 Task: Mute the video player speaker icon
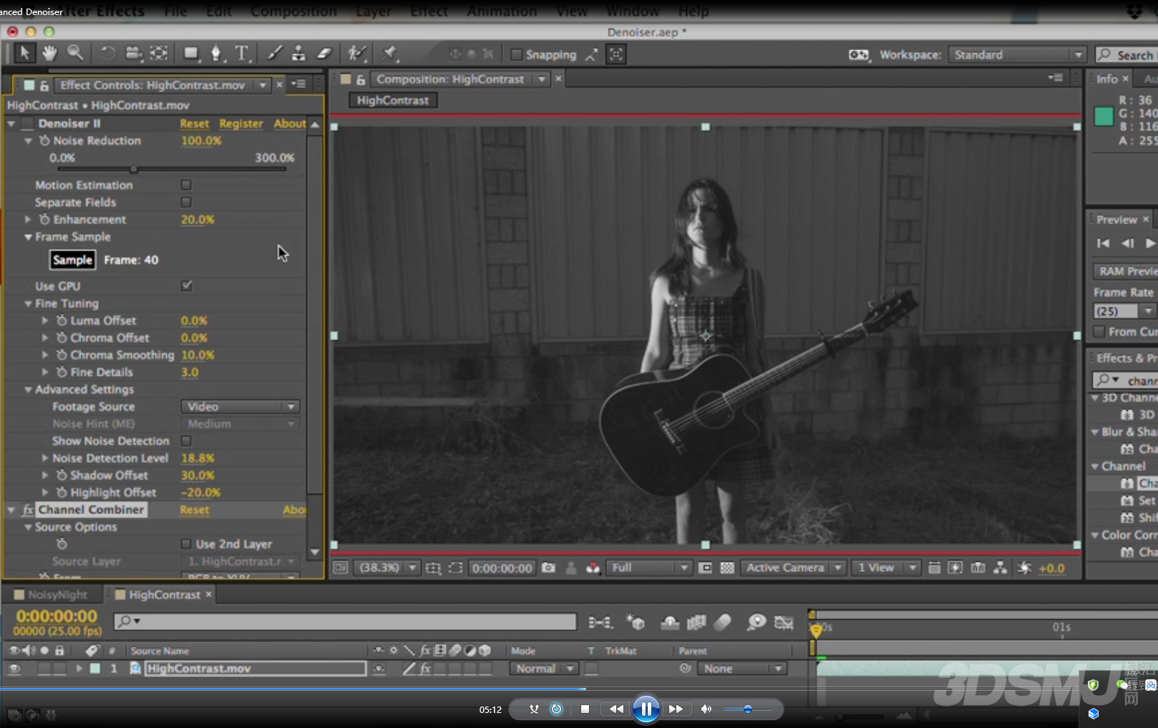(706, 709)
